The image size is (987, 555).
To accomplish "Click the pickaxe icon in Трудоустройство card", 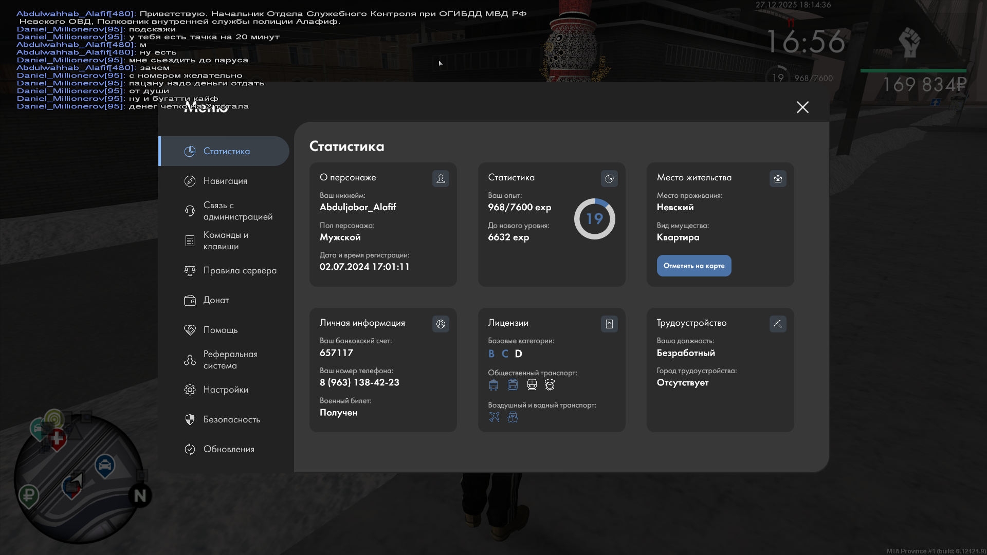I will [x=778, y=324].
